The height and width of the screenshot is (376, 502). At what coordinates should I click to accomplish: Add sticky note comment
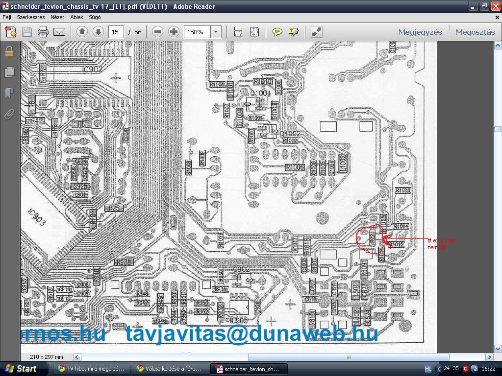pyautogui.click(x=277, y=32)
